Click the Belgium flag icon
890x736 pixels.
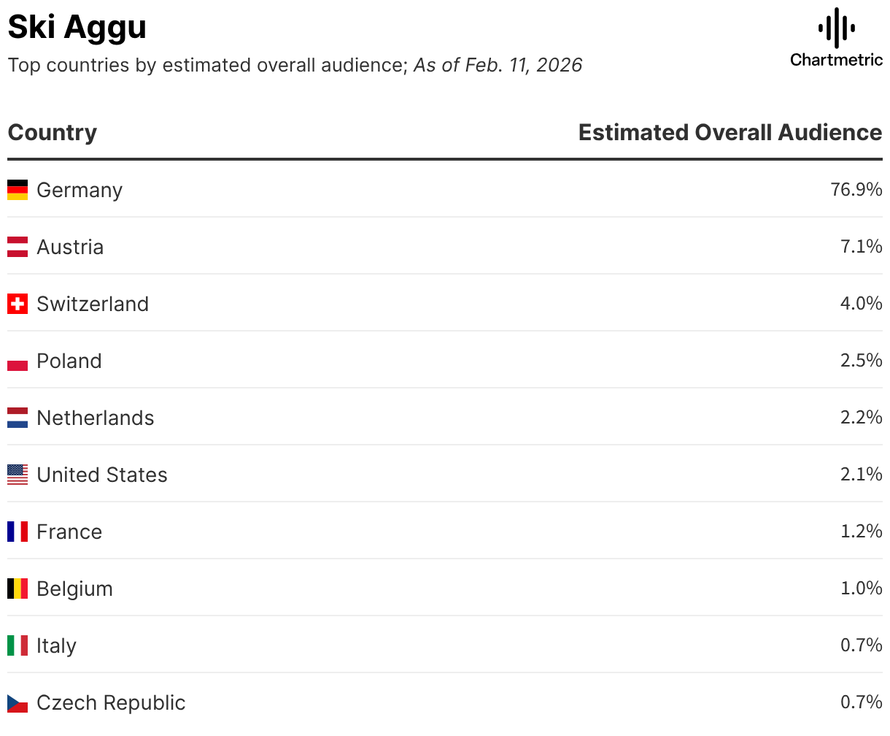[18, 589]
